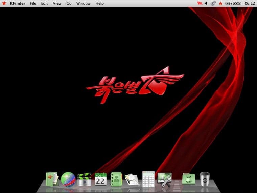The image size is (257, 193).
Task: Click the gears system tray icon
Action: pos(213,3)
